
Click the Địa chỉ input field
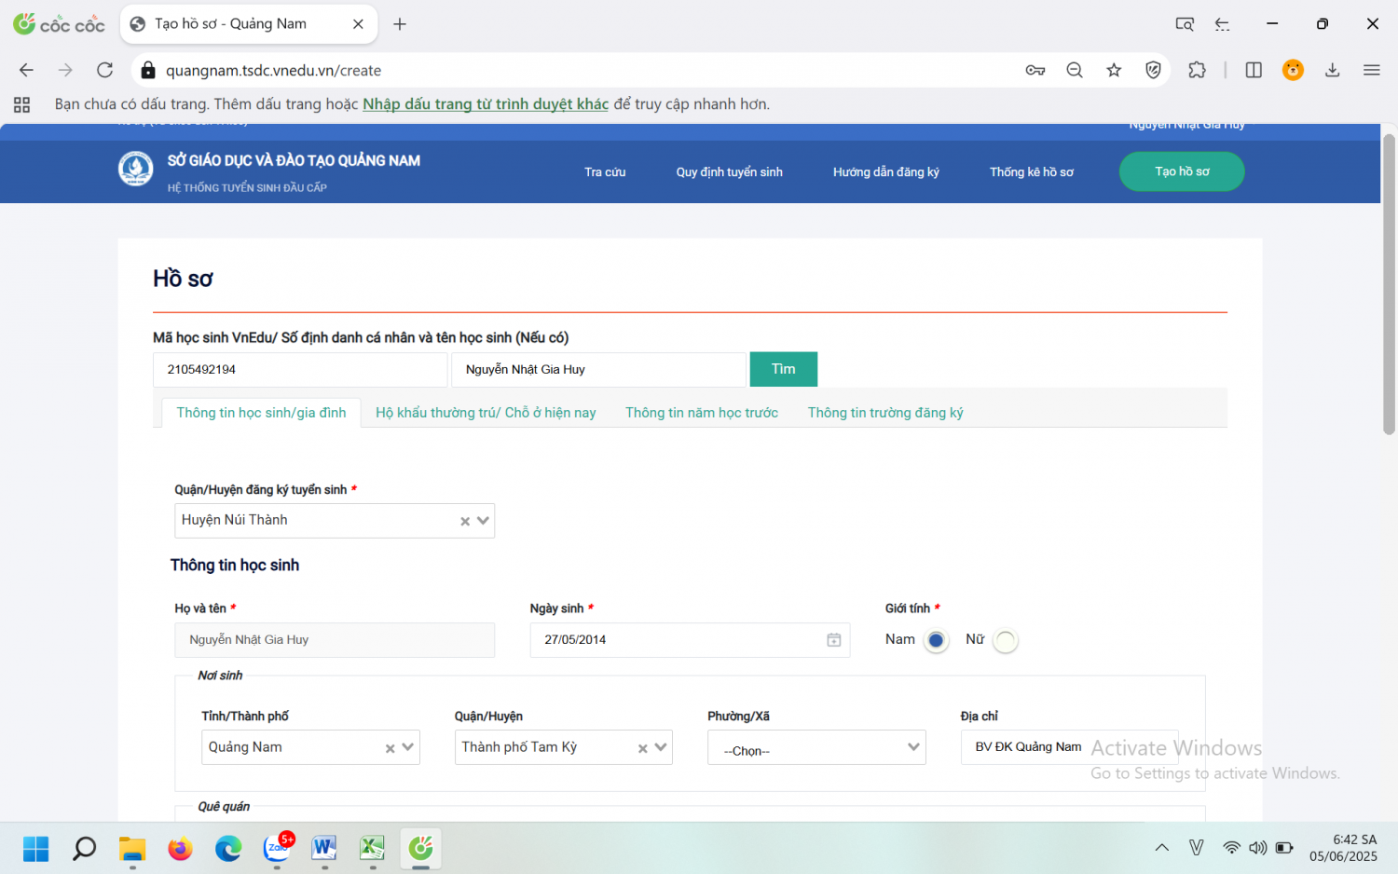point(1068,747)
